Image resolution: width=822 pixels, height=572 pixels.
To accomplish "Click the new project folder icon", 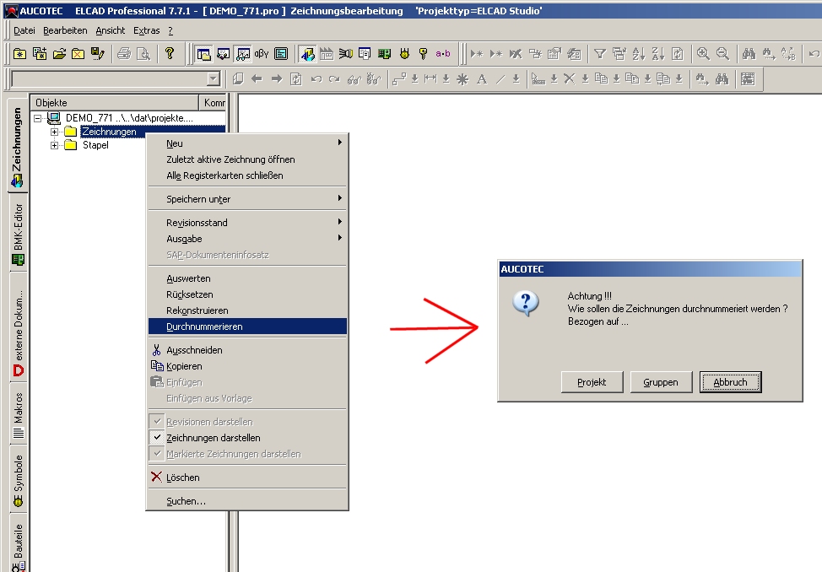I will (x=20, y=53).
